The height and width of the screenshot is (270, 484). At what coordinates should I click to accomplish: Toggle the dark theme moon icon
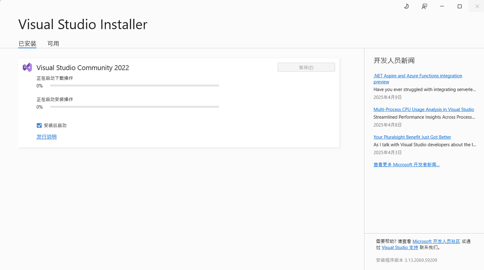coord(406,6)
